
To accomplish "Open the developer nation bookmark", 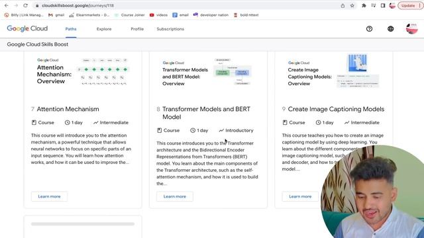I will tap(211, 15).
